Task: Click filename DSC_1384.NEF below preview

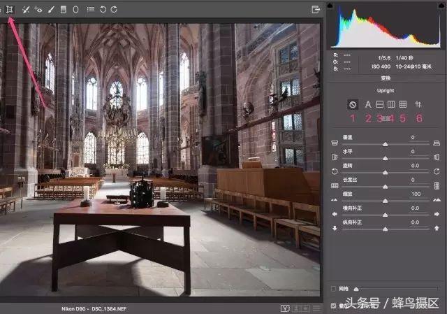Action: [x=109, y=308]
